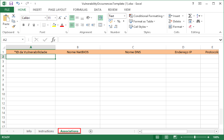Expand the formula bar
Screen dimensions: 224x140
[x=221, y=40]
